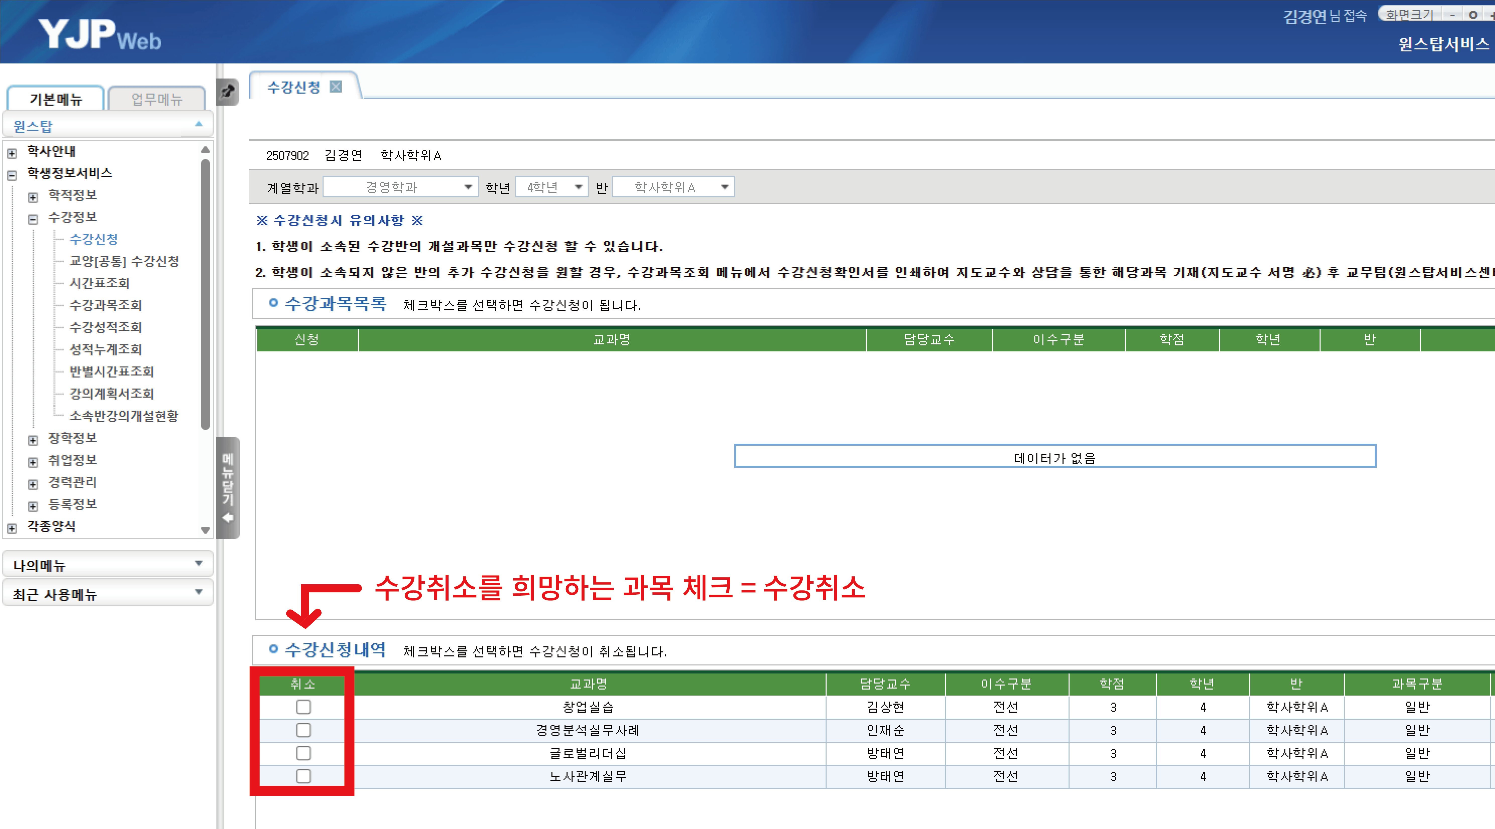Open 소속반강의개설현황 menu item
Screen dimensions: 1495x829
pos(124,415)
